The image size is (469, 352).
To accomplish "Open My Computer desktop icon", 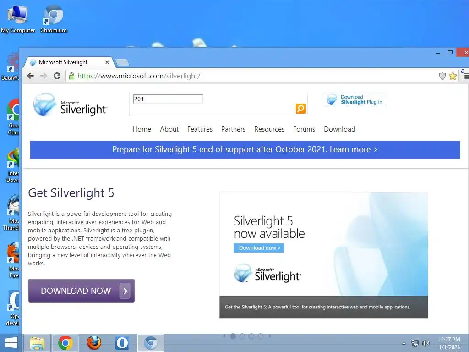I will (x=18, y=19).
